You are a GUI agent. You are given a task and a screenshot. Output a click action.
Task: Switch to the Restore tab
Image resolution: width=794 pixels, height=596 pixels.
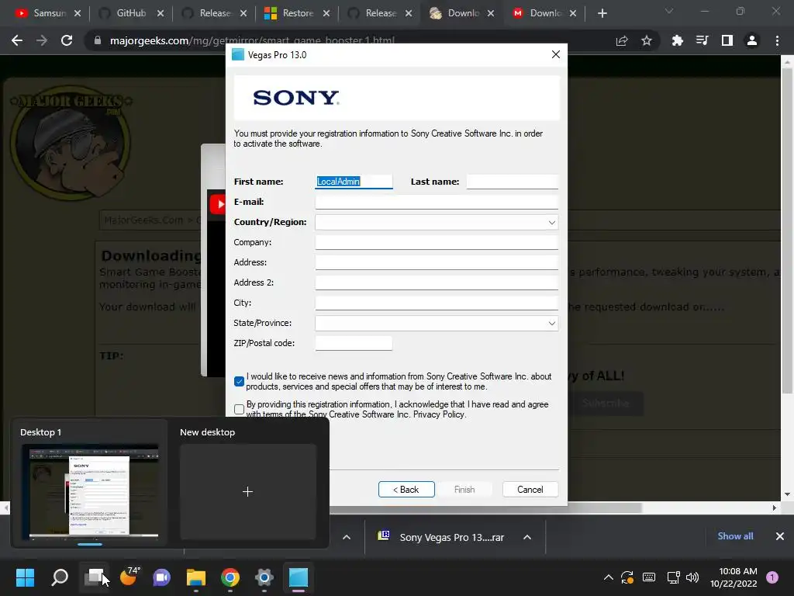pyautogui.click(x=297, y=13)
